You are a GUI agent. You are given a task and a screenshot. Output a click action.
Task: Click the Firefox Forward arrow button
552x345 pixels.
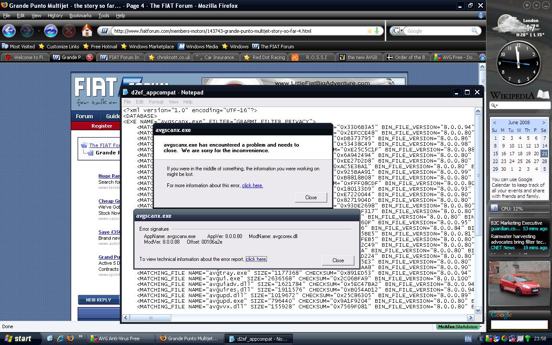[27, 31]
